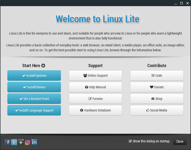The image size is (191, 150).
Task: Open the Google Plus social icon
Action: pyautogui.click(x=21, y=142)
